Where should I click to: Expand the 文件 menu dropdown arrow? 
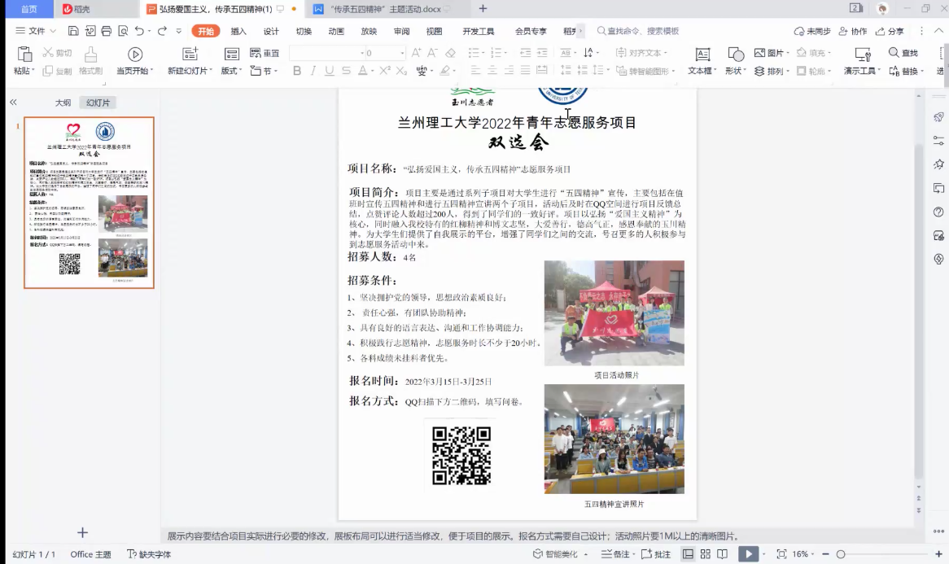(x=53, y=31)
